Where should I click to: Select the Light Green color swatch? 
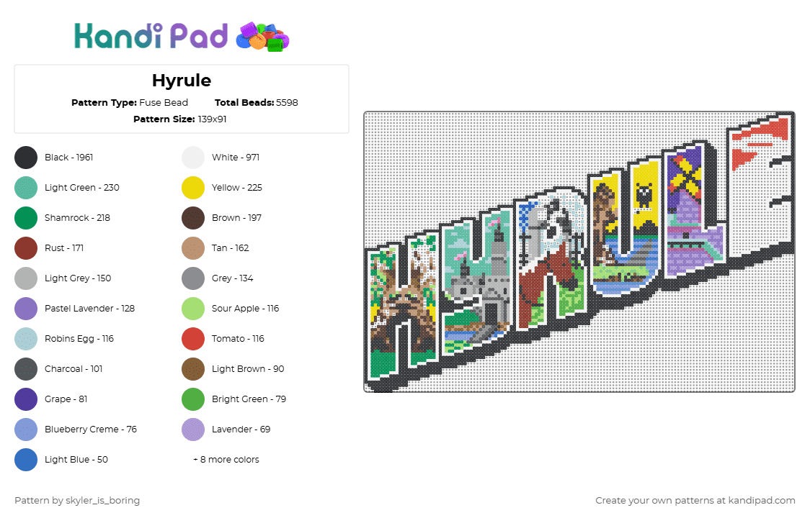pos(26,188)
